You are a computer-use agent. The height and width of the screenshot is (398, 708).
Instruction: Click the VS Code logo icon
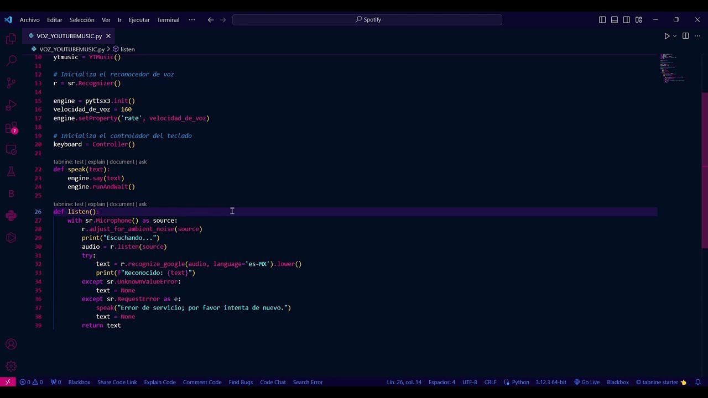tap(8, 19)
